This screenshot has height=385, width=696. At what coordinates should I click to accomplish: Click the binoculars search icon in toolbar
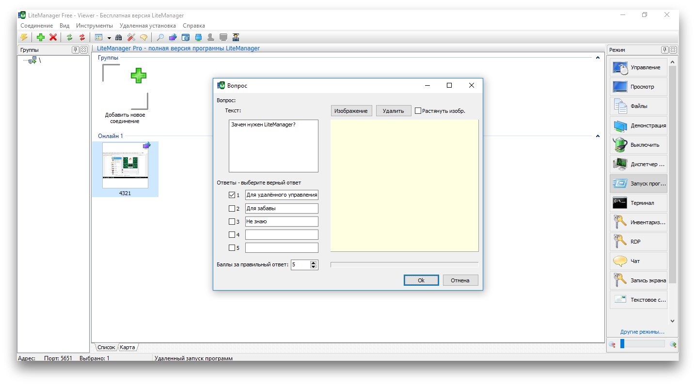[x=118, y=37]
